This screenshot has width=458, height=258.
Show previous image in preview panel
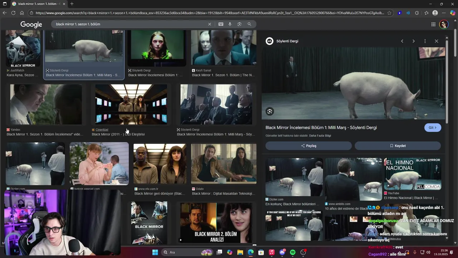point(402,41)
